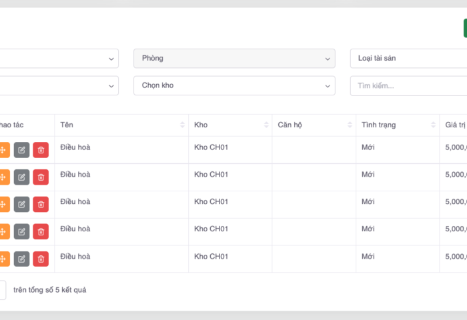Click red delete icon in first row
Screen dimensions: 467x320
pos(41,150)
